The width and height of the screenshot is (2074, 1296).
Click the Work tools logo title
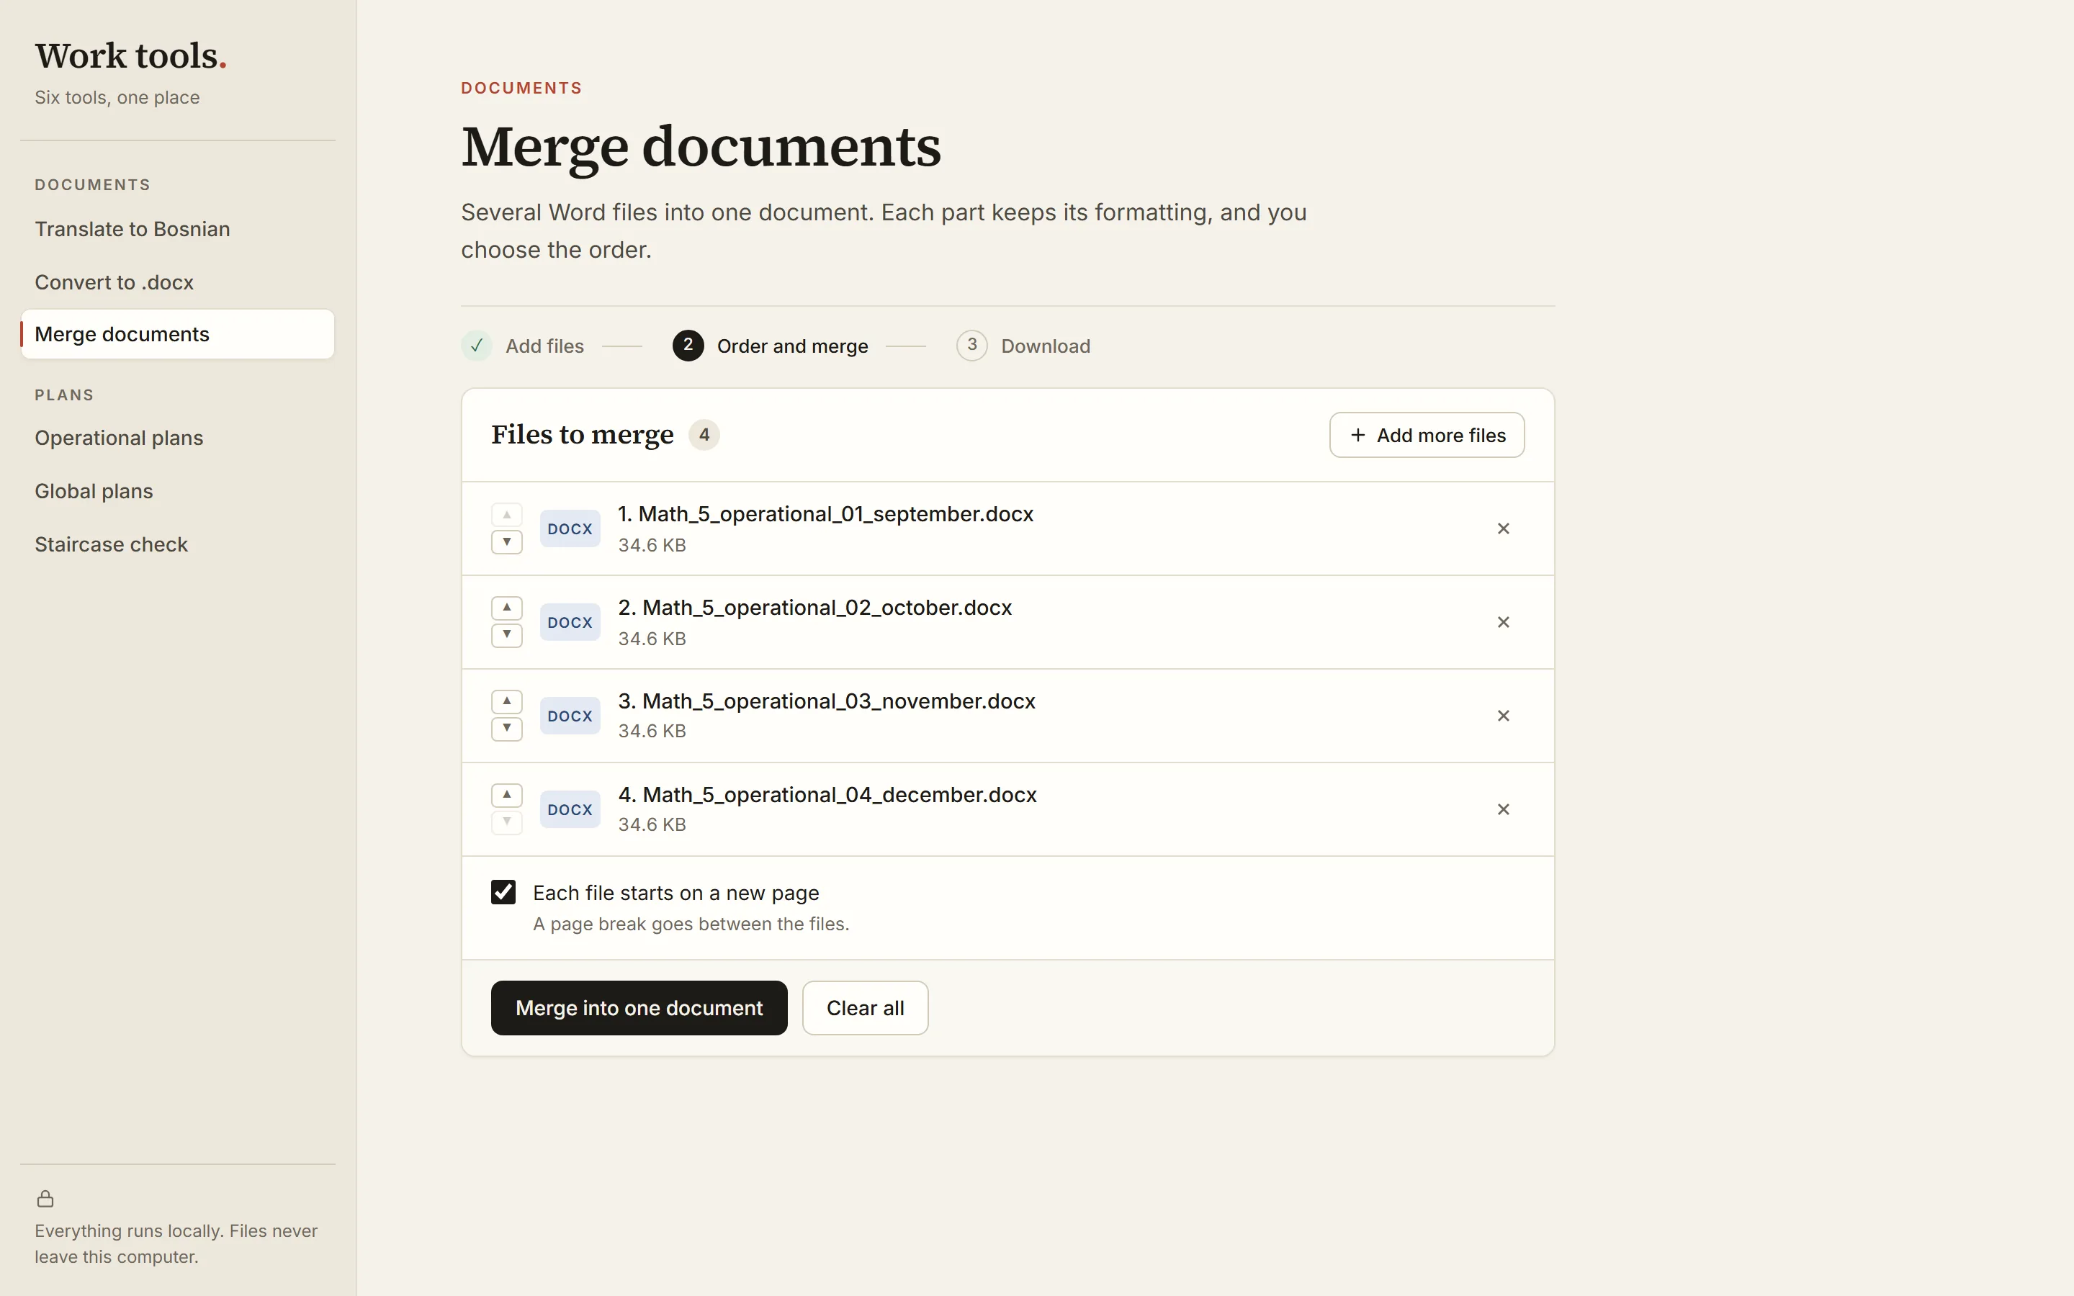pyautogui.click(x=130, y=55)
